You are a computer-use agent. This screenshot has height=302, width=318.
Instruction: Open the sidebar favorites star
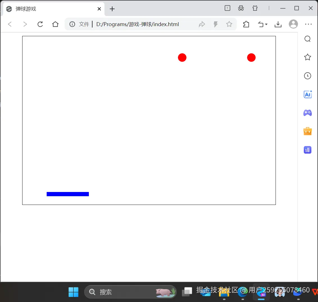pyautogui.click(x=307, y=57)
